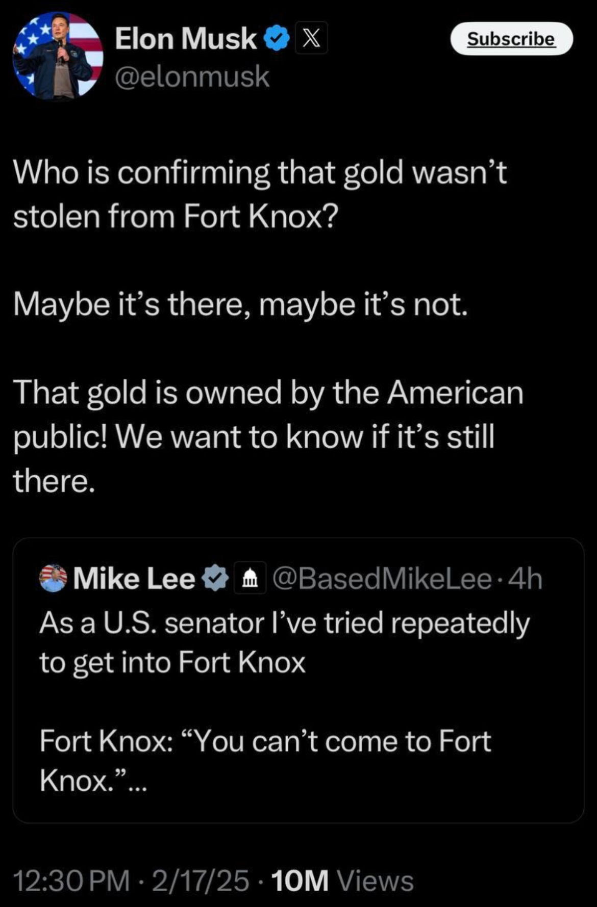Open the 10M Views count
This screenshot has width=597, height=907.
tap(342, 880)
